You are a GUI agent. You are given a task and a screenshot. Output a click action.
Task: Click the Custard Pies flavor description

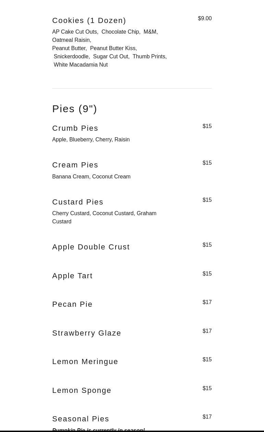pyautogui.click(x=104, y=217)
